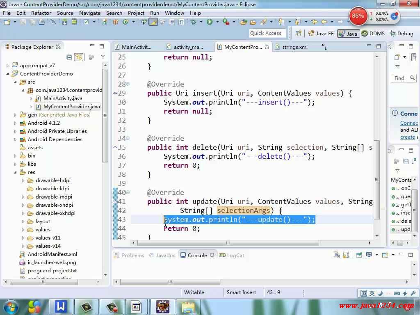Switch to the Debug perspective

(401, 34)
